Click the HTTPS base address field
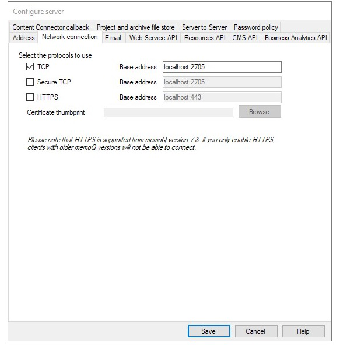This screenshot has height=346, width=340. click(222, 97)
